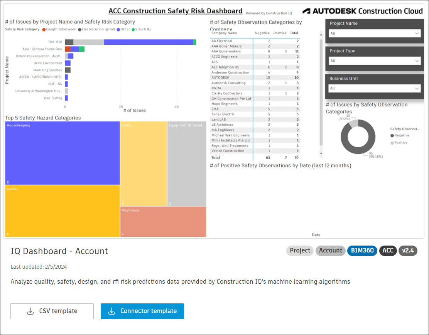Image resolution: width=429 pixels, height=335 pixels.
Task: Click the Asia - Sentosa Theme Park bar label
Action: tap(42, 49)
